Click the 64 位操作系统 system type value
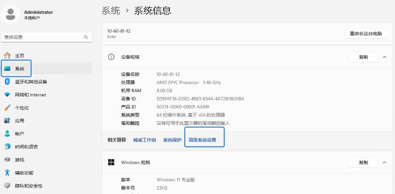Viewport: 395px width, 194px height. (x=191, y=115)
